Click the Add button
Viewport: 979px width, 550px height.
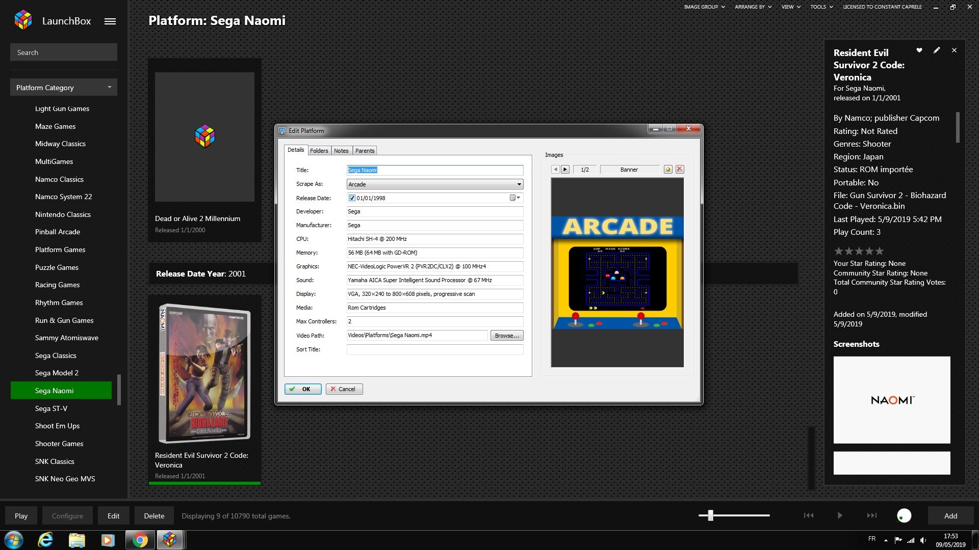(x=950, y=516)
